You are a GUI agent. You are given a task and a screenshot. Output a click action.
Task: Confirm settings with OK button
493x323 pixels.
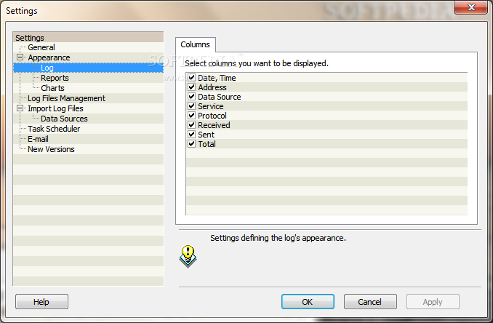(x=308, y=302)
